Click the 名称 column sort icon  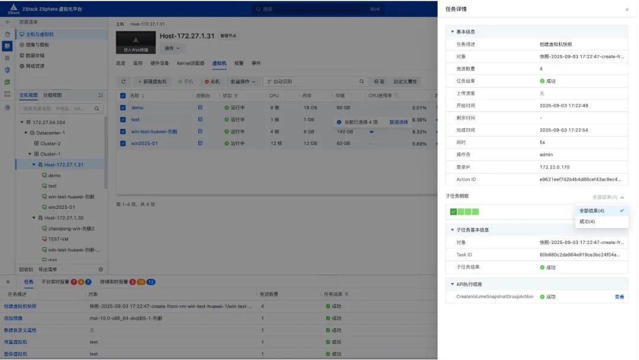point(143,96)
